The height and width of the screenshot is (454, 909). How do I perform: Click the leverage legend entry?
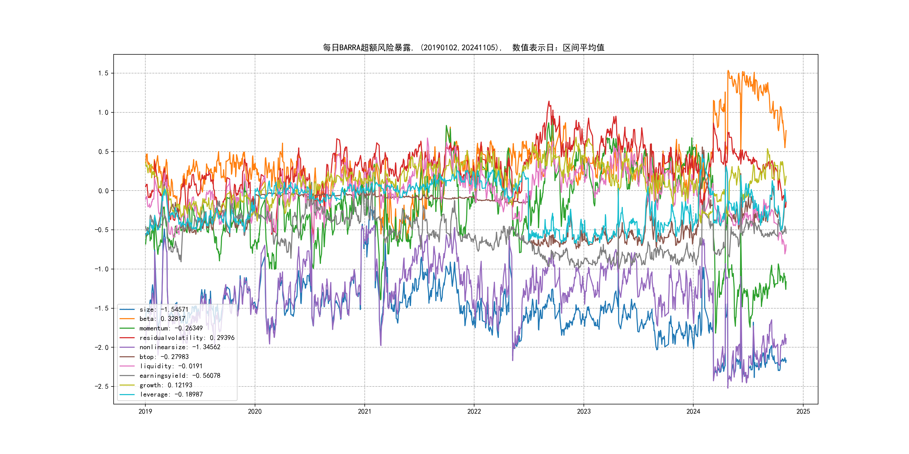[171, 394]
